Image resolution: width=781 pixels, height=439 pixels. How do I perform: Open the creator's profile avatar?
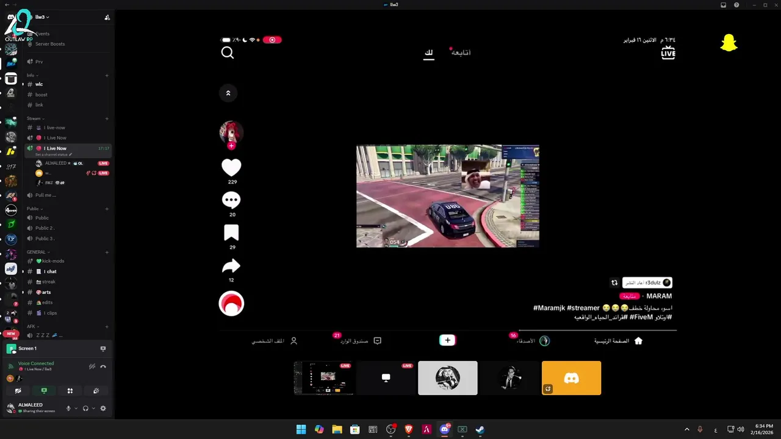[x=231, y=132]
